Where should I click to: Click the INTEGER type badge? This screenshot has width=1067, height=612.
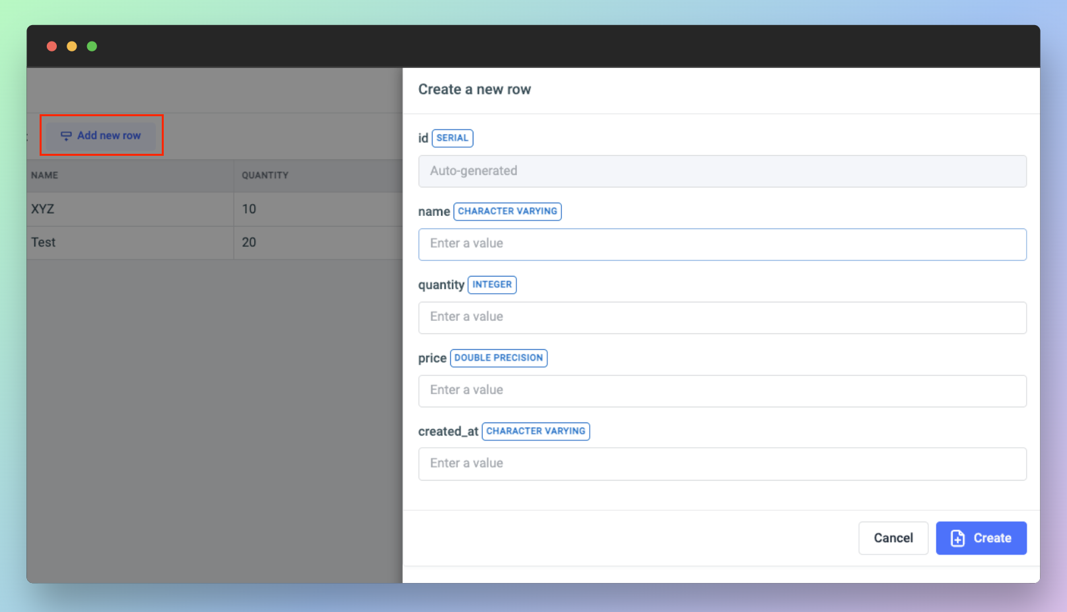click(x=492, y=285)
